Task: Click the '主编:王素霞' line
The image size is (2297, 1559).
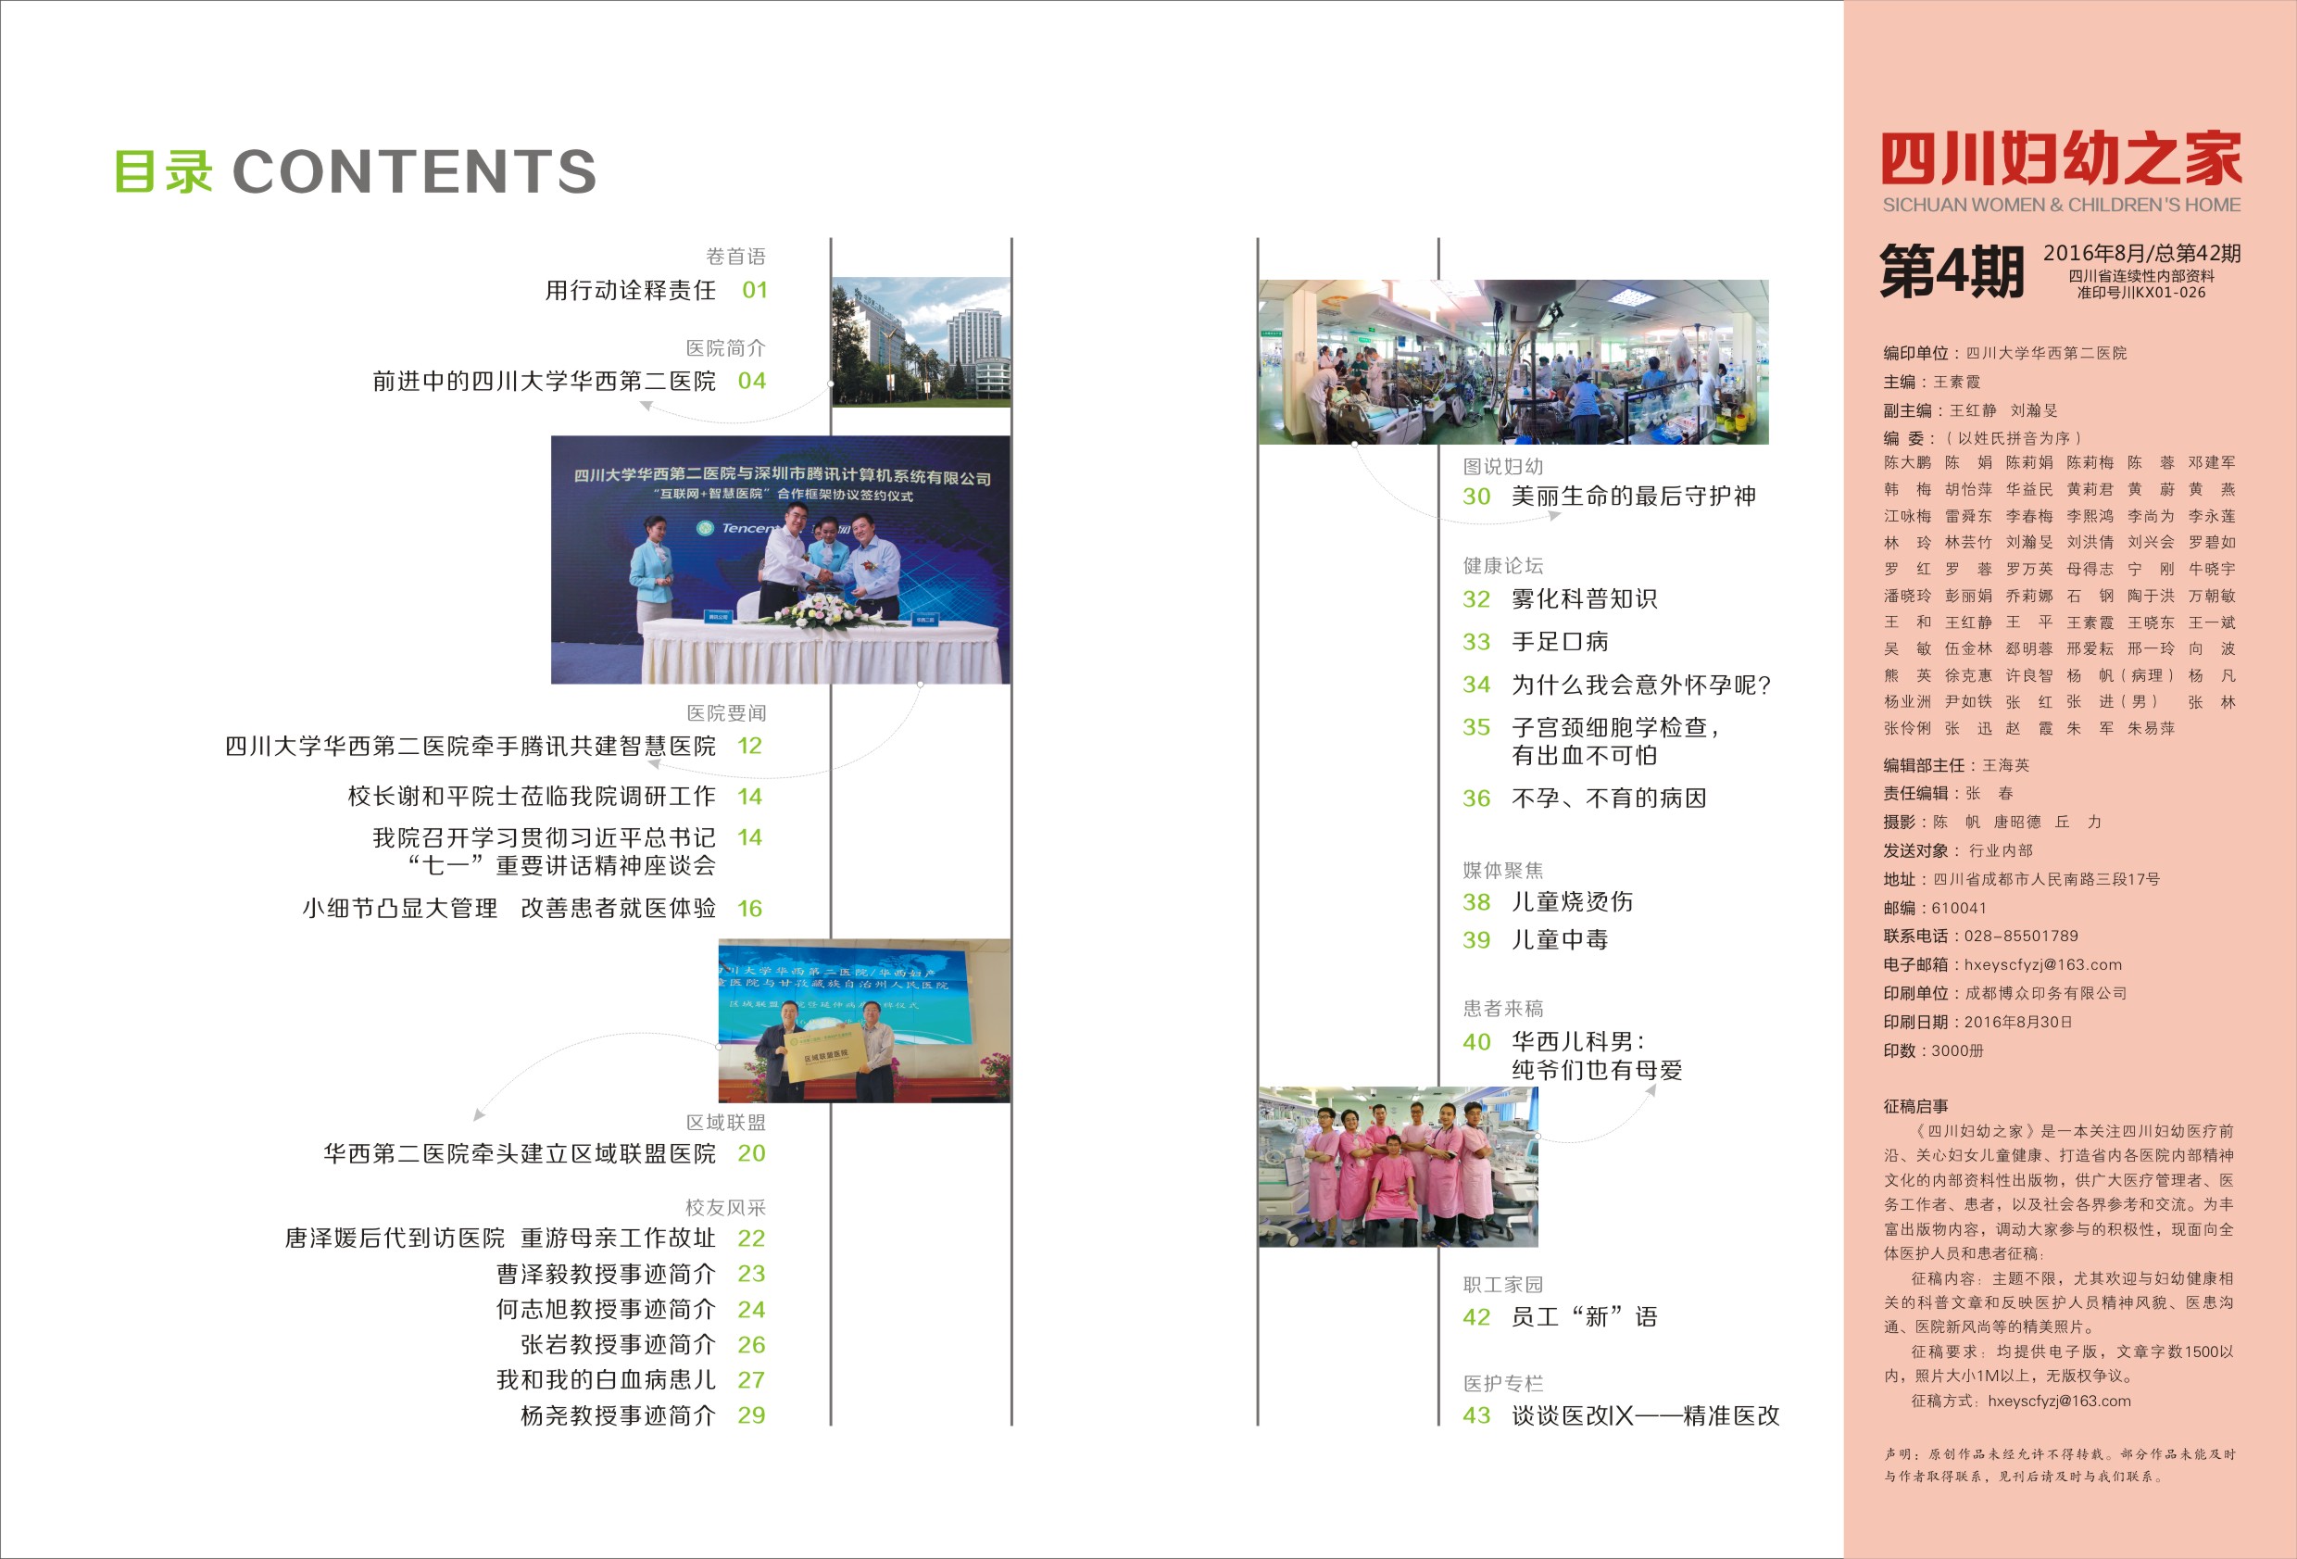Action: tap(1931, 382)
